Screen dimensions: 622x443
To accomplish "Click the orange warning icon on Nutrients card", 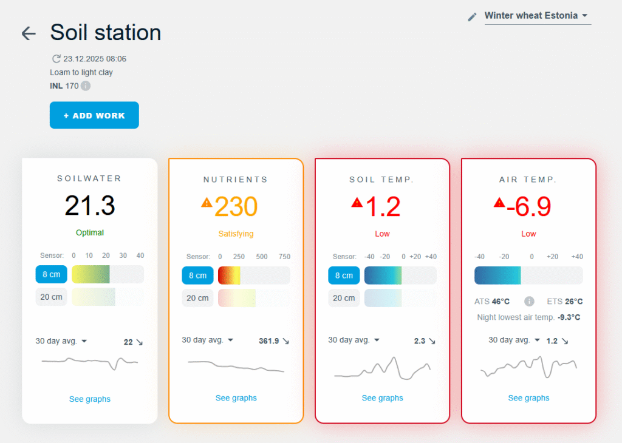I will (207, 202).
